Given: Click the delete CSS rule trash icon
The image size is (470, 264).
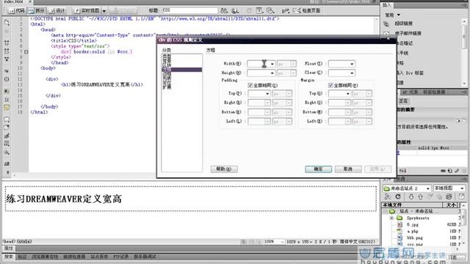Looking at the screenshot, I should point(464,171).
